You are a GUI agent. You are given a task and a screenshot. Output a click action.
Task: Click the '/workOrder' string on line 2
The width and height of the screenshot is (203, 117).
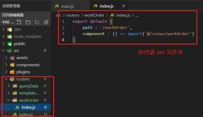115,28
